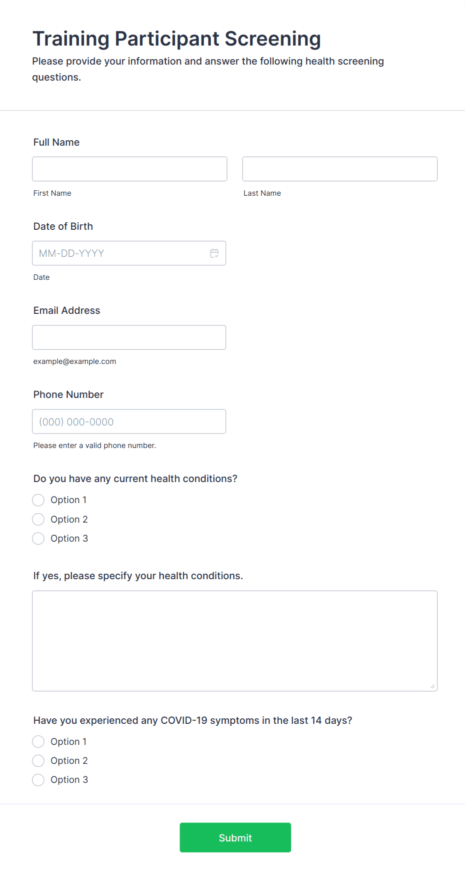Screen dimensions: 465x877
Task: Select Option 2 for current health conditions
Action: (x=38, y=520)
